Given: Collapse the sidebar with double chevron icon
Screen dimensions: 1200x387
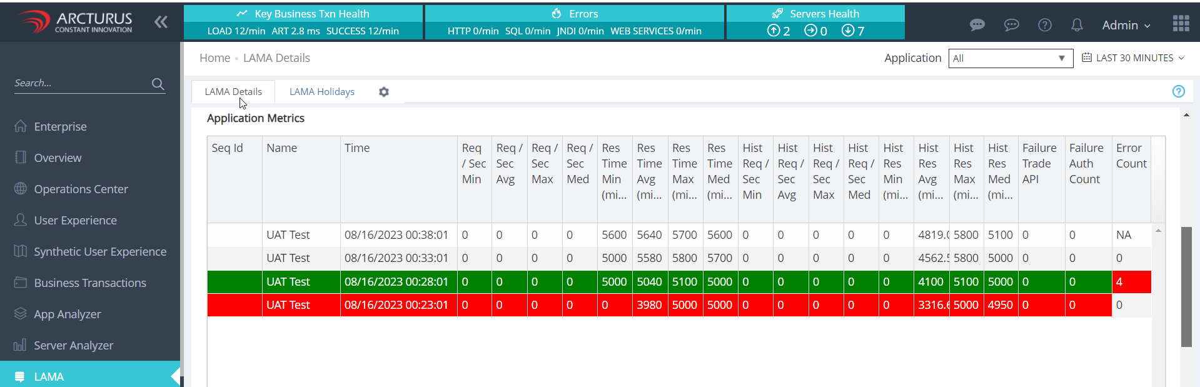Looking at the screenshot, I should coord(161,23).
